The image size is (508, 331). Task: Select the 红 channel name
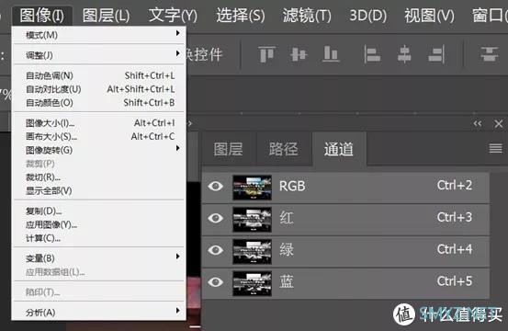pyautogui.click(x=287, y=218)
